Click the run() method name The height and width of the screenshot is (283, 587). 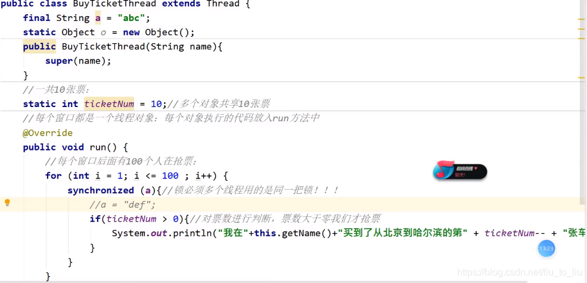point(103,147)
